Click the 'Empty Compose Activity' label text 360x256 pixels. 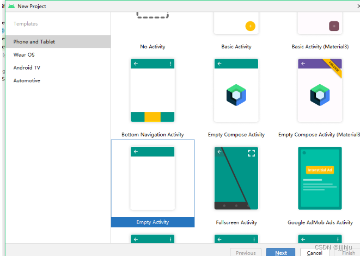pyautogui.click(x=236, y=135)
